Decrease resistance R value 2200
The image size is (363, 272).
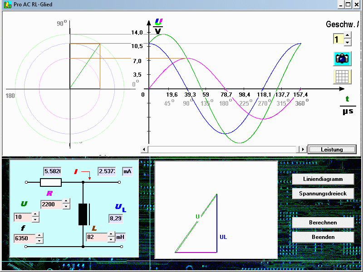coord(66,206)
